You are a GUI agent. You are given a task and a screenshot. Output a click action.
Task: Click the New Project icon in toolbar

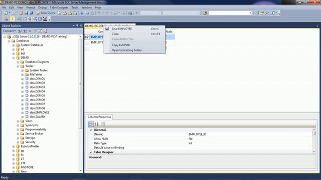pyautogui.click(x=6, y=13)
